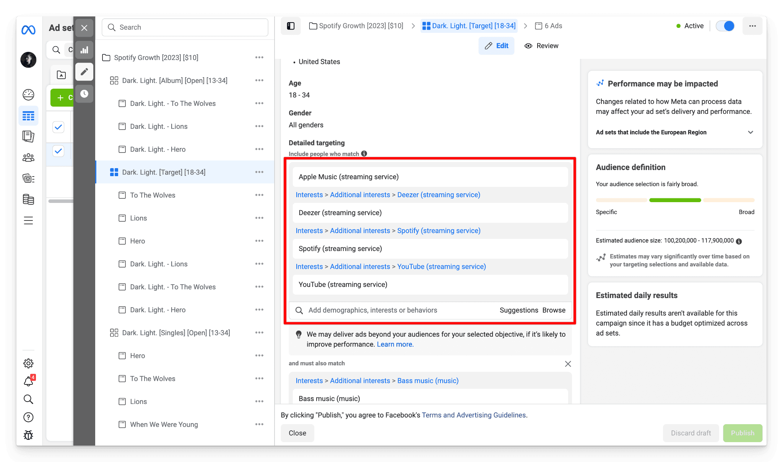Click the bug report icon
Screen dimensions: 783x462
coord(28,435)
